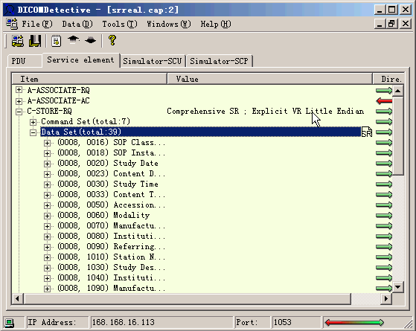
Task: Expand the A-ASSOCIATE-RQ node
Action: tap(19, 90)
